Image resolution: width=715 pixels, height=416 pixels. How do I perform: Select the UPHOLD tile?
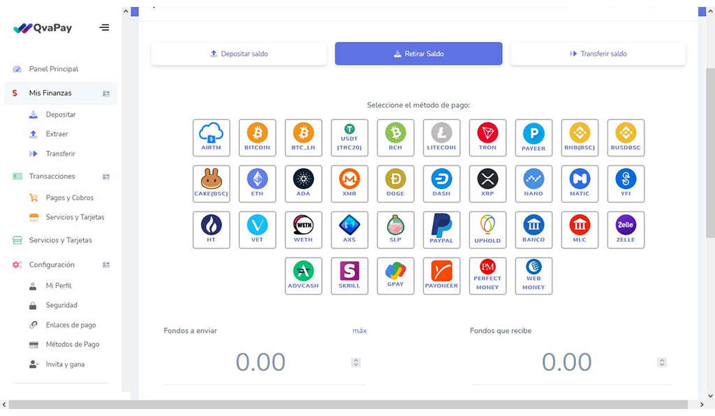[x=487, y=230]
